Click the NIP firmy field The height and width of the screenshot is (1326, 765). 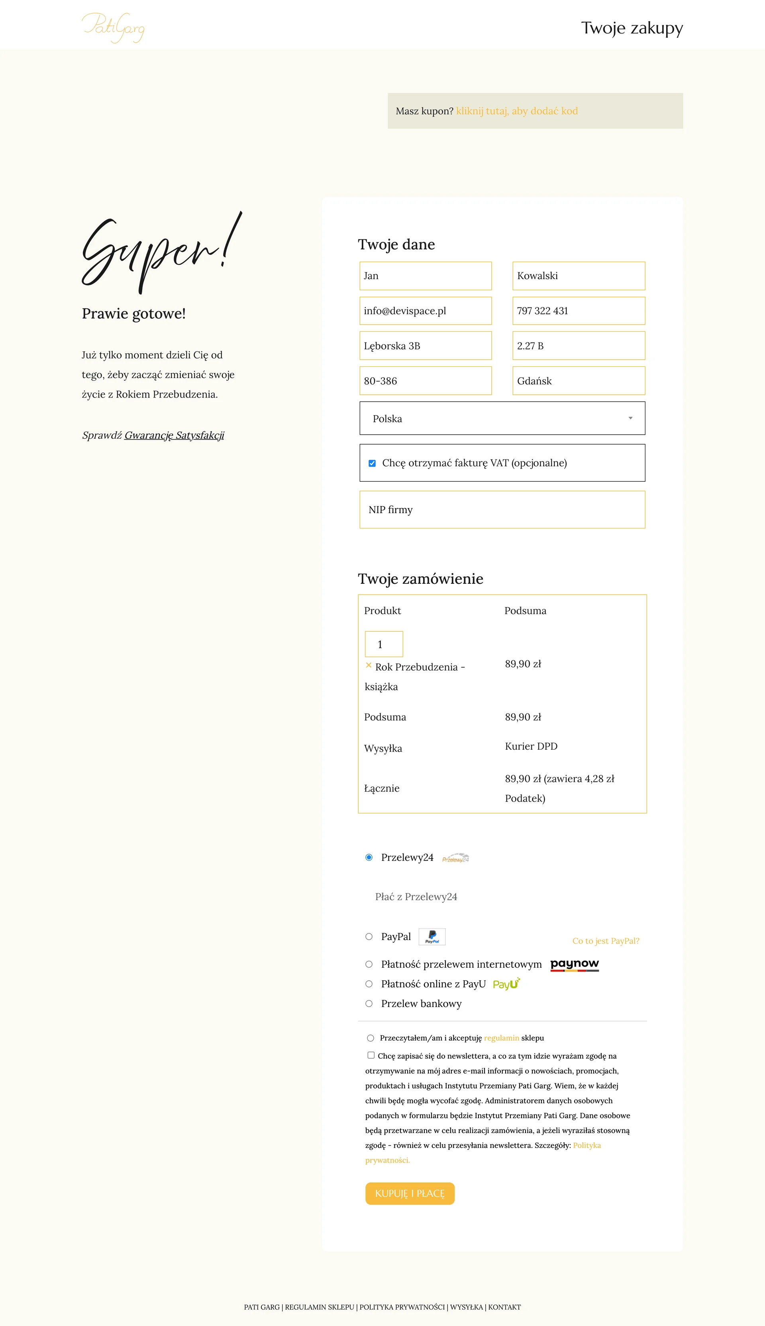click(x=502, y=510)
